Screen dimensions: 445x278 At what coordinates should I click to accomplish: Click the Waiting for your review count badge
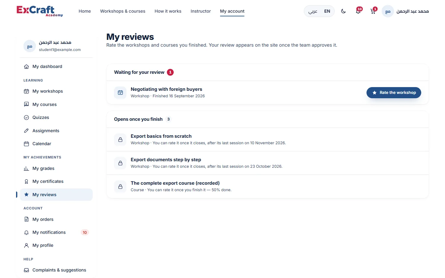coord(170,72)
